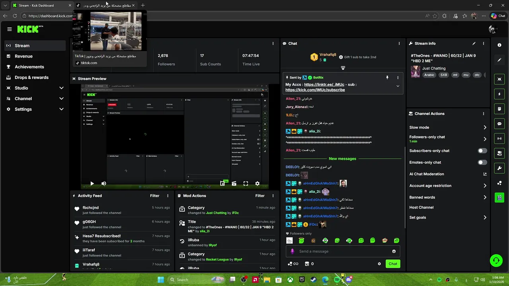509x286 pixels.
Task: Open Followers-only chat options arrow
Action: (x=485, y=139)
